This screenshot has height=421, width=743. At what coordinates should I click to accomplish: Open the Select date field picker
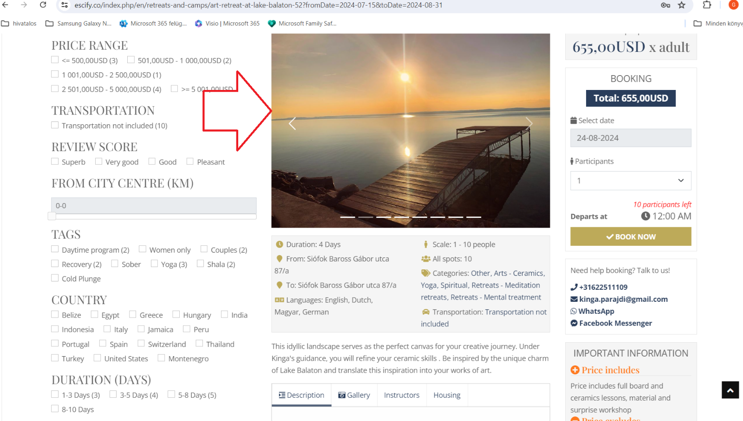point(630,138)
